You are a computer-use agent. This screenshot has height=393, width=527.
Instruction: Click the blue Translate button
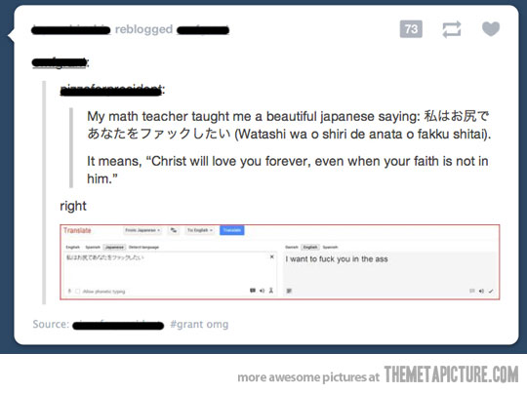[232, 230]
